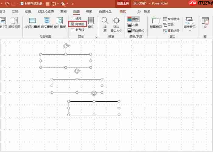Open the 动画 animations tab
This screenshot has height=152, width=213.
28,12
